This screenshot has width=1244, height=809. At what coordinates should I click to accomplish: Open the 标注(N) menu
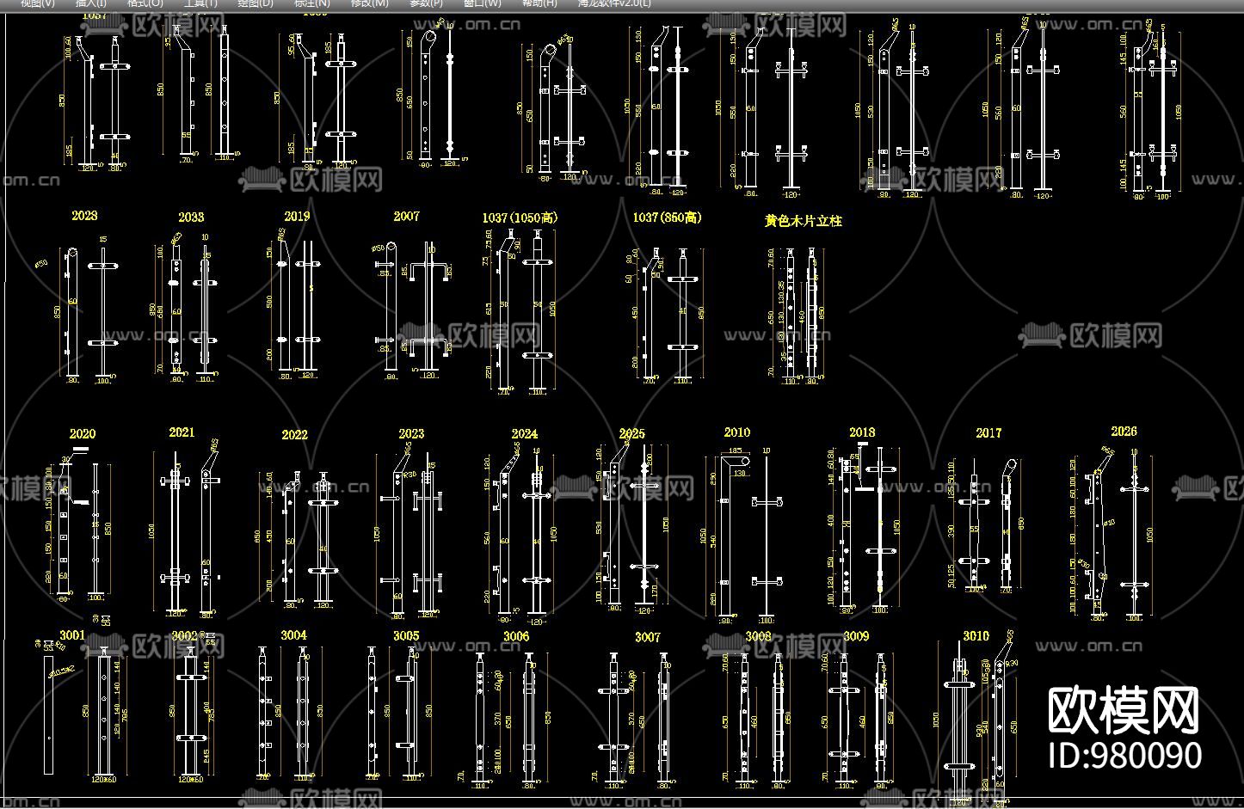(x=311, y=3)
